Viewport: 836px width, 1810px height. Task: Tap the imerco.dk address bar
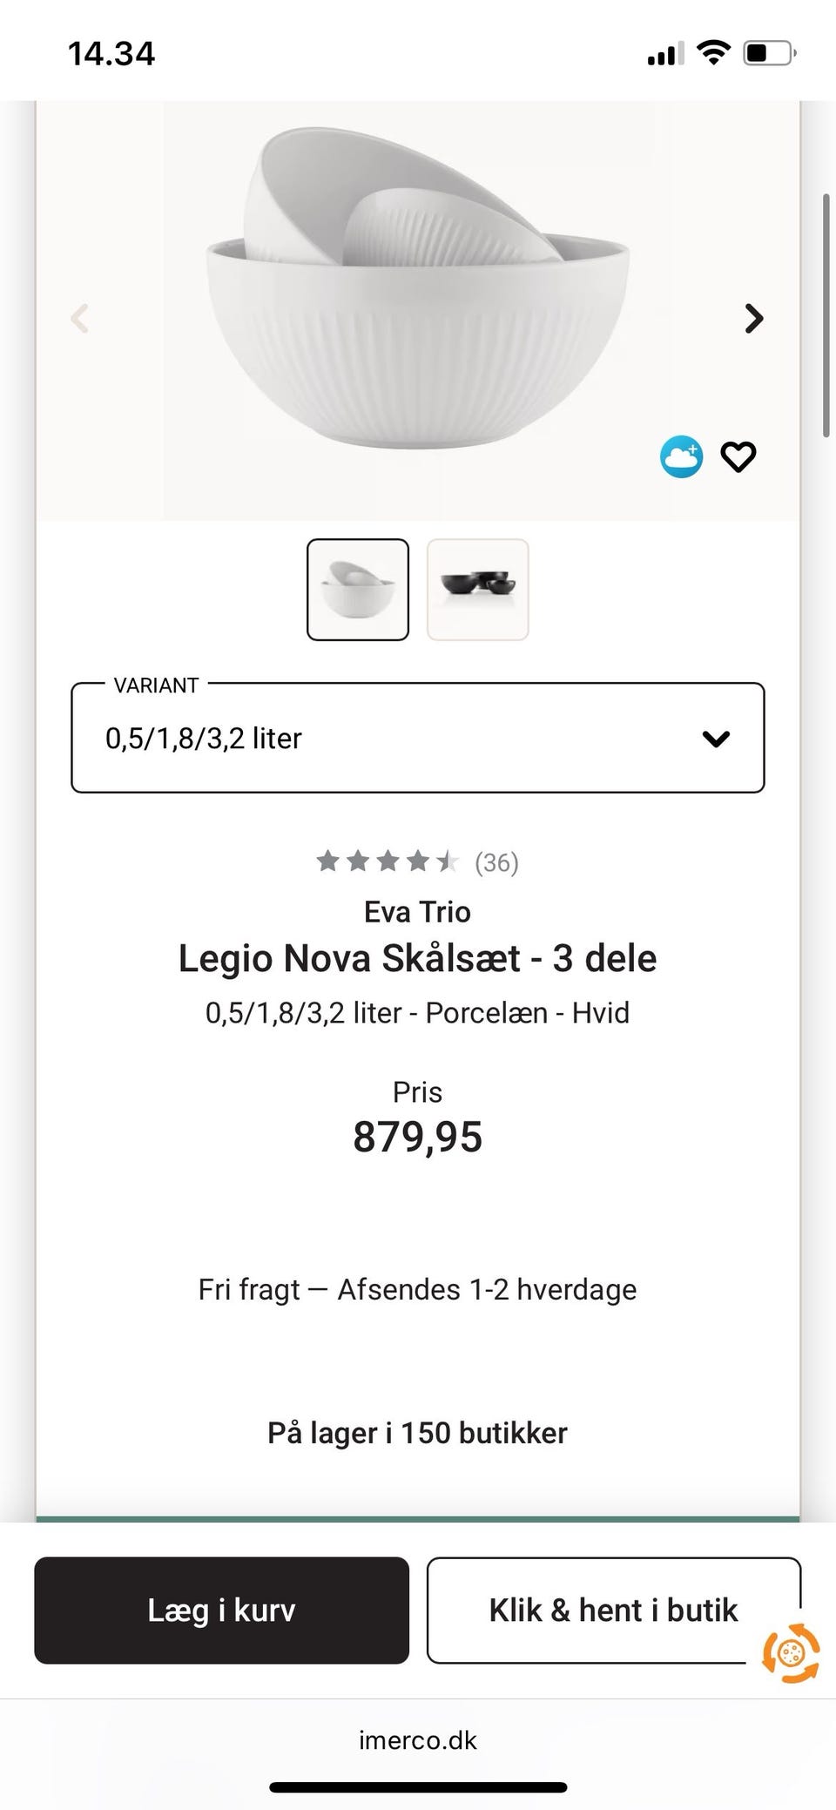pos(418,1739)
